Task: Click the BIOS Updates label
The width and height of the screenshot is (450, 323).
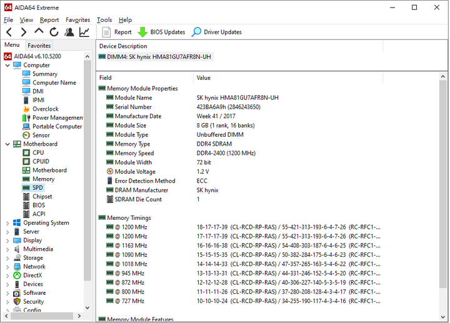Action: 167,32
